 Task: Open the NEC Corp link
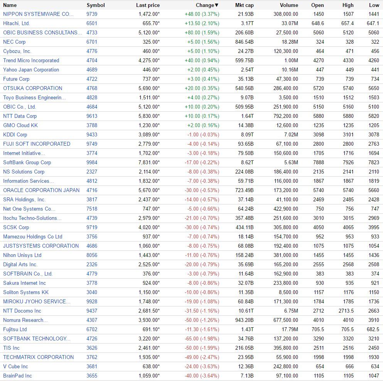tap(14, 42)
